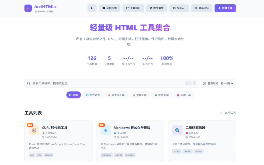264x165 pixels.
Task: Click the 贡献工具 contribute button
Action: point(225,8)
